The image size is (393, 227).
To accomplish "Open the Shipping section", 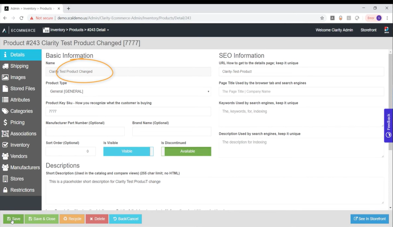I will coord(21,66).
